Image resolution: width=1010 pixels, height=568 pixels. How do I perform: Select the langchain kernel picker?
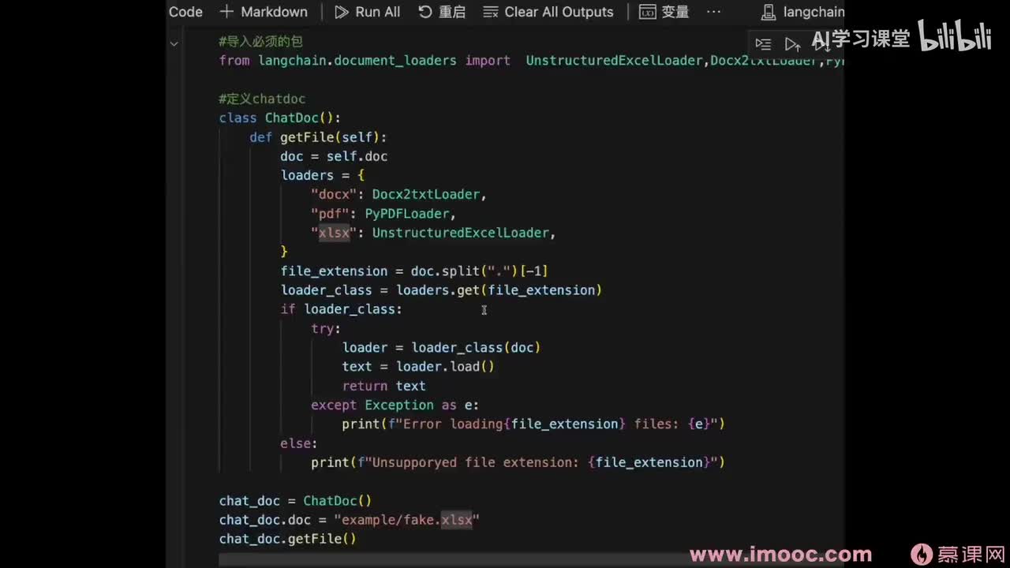coord(803,12)
